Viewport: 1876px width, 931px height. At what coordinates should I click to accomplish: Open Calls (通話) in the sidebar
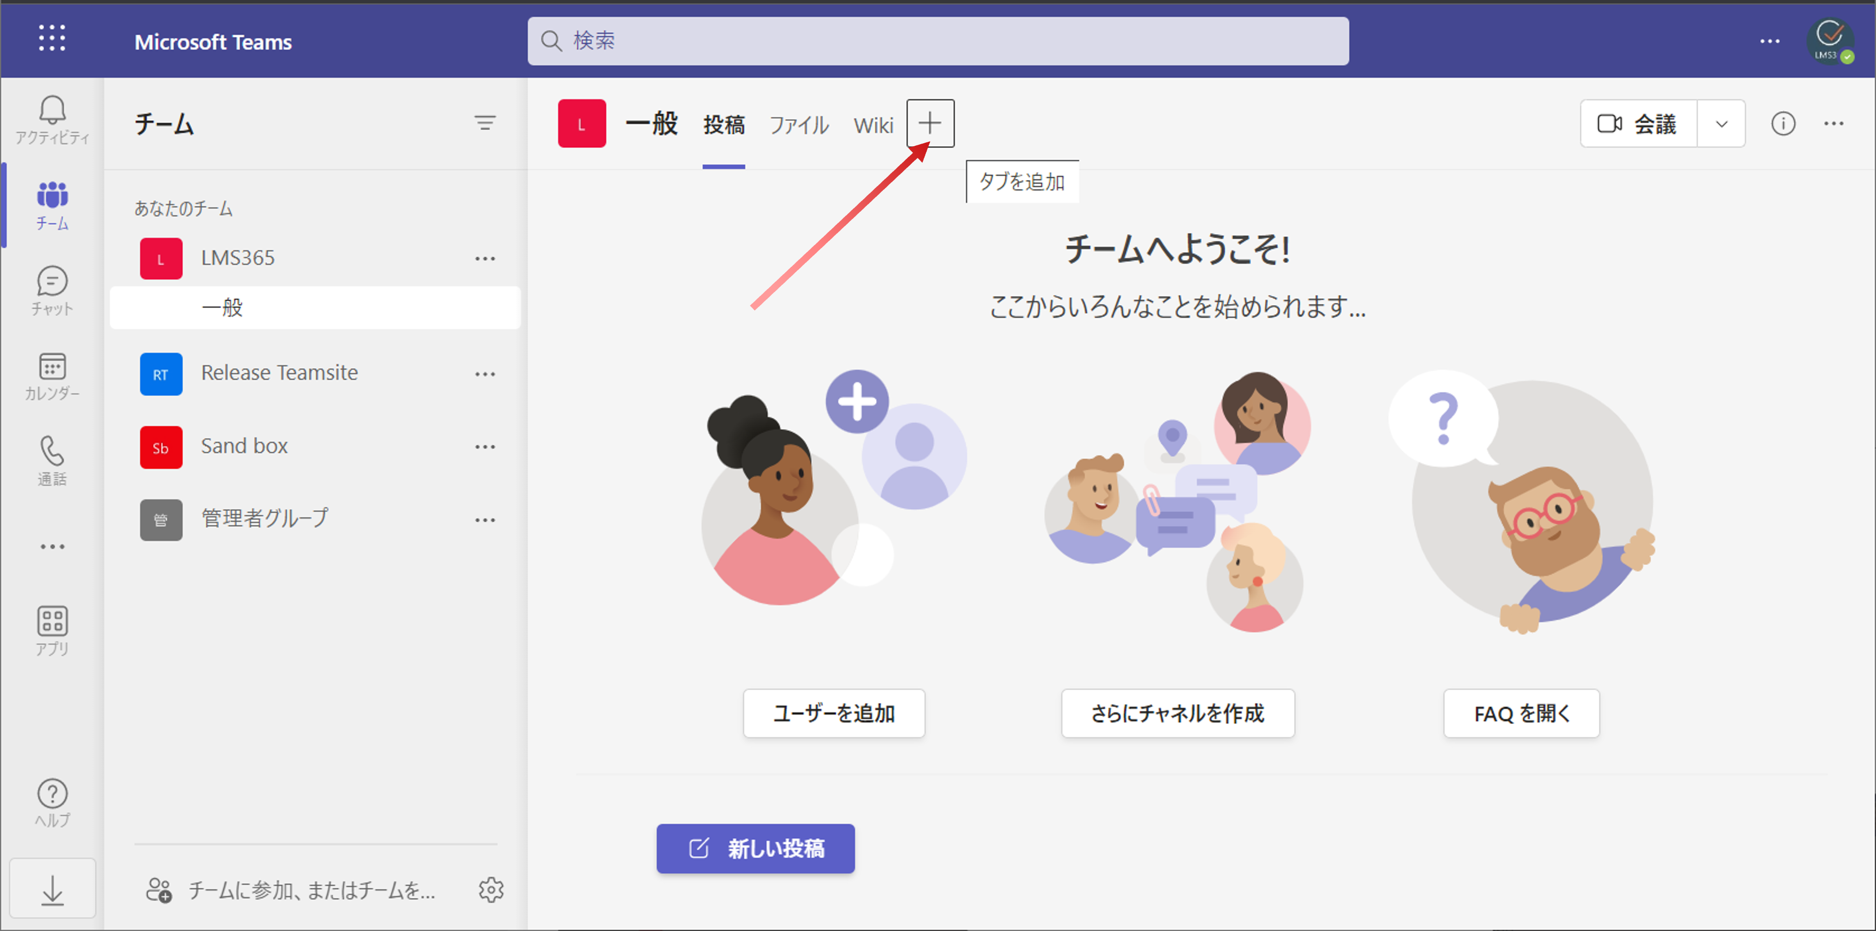click(x=51, y=461)
